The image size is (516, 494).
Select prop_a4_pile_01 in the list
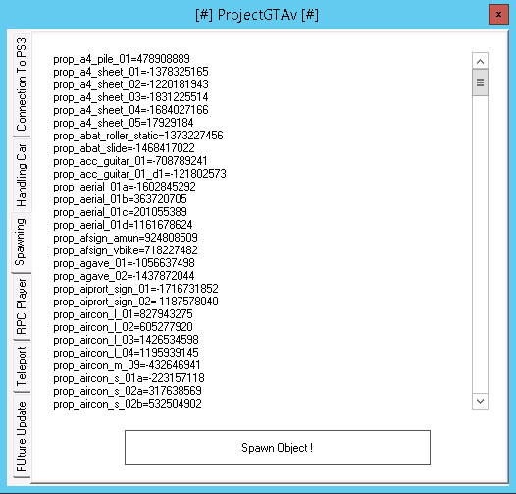122,59
